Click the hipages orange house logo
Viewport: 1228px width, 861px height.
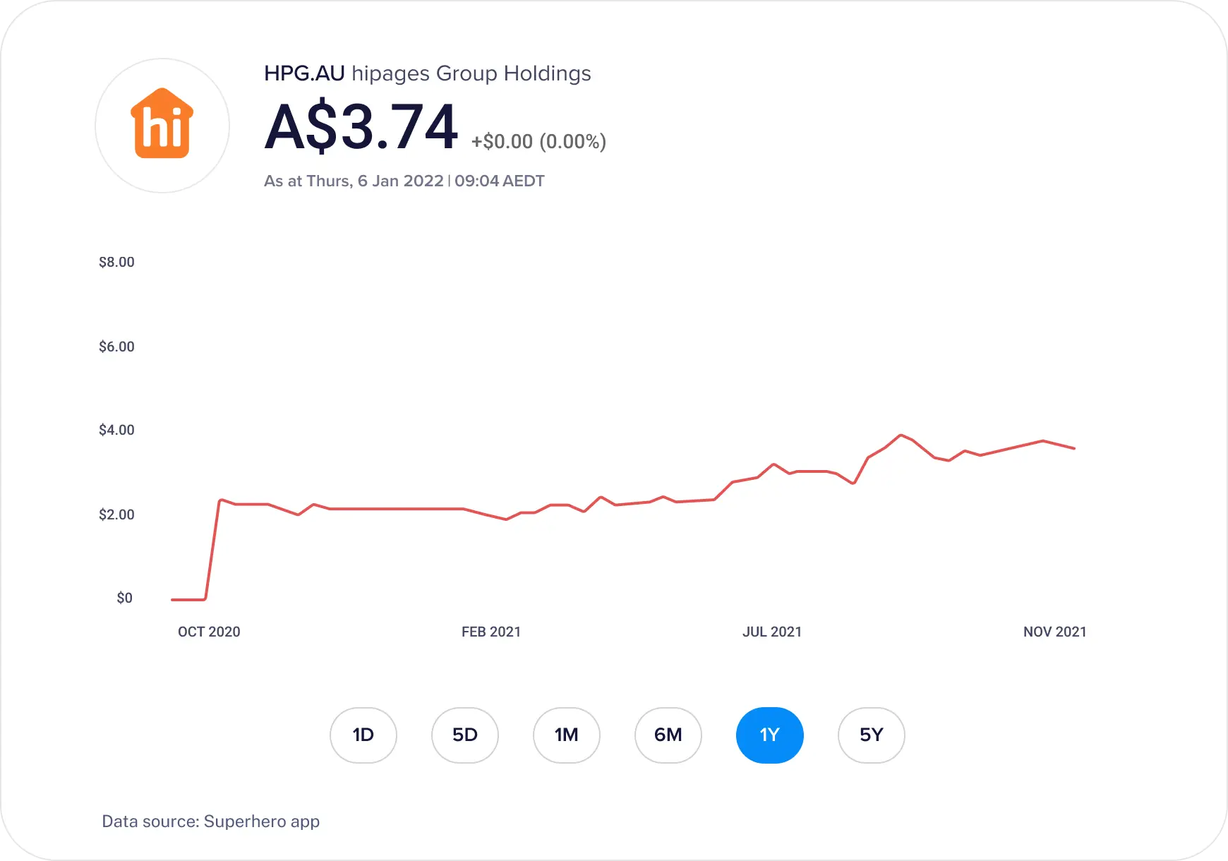point(162,124)
